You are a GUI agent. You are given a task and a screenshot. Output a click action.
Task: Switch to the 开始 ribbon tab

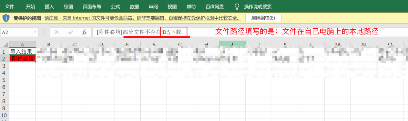click(x=30, y=6)
